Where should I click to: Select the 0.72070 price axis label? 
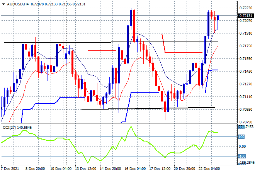coord(246,20)
